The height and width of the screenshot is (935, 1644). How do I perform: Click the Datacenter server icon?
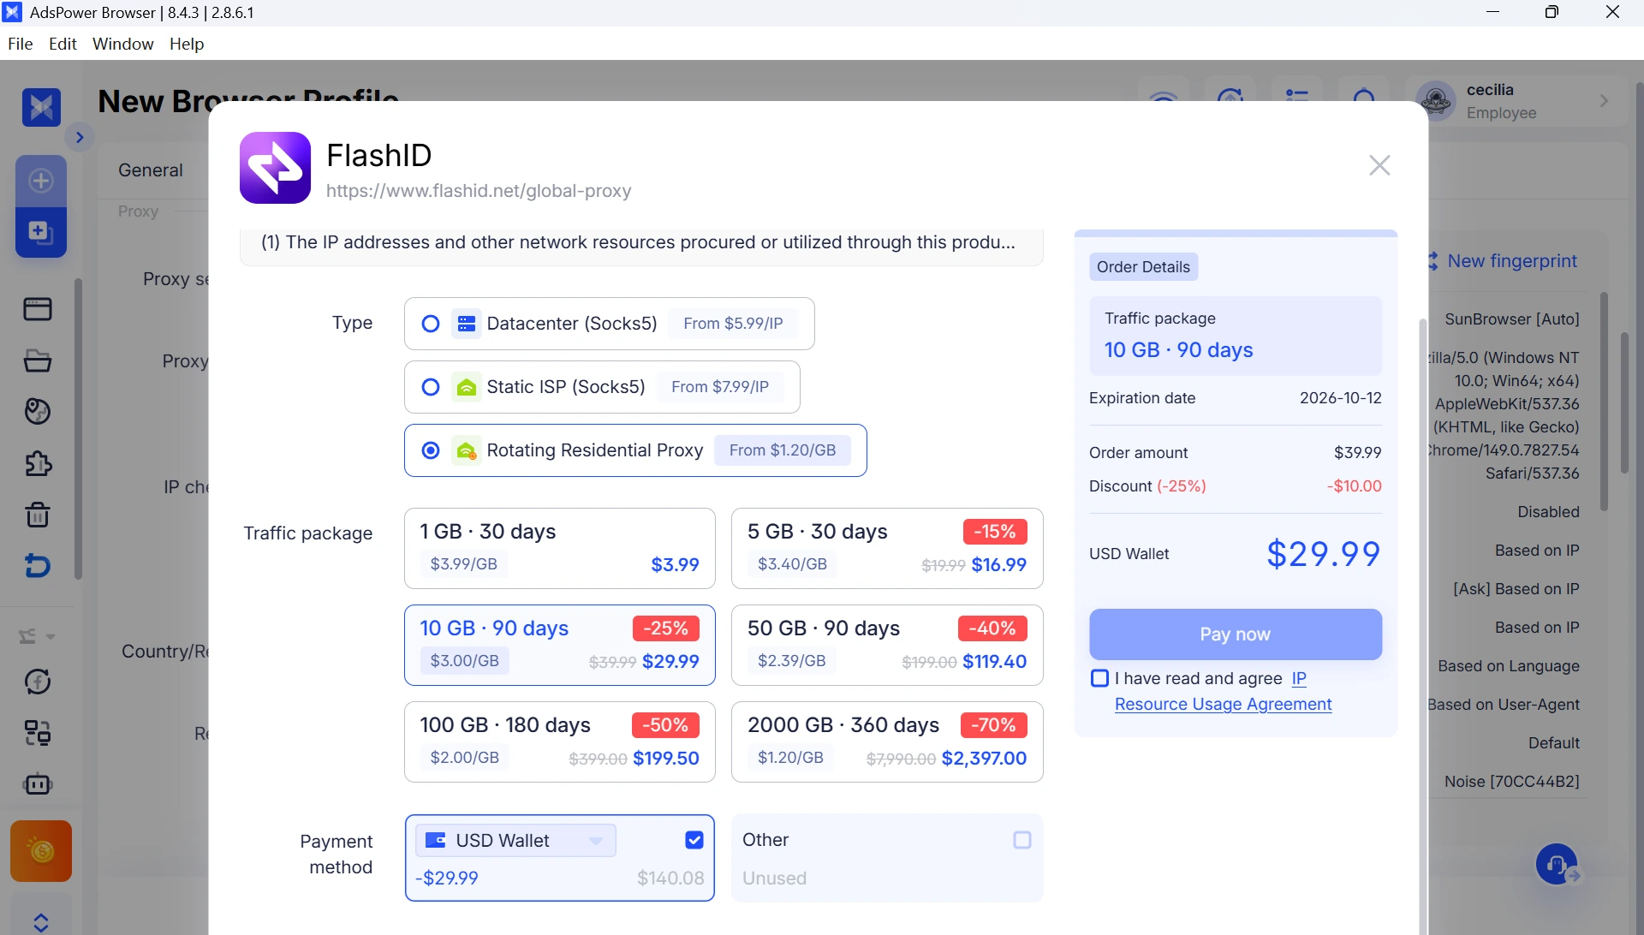coord(467,324)
